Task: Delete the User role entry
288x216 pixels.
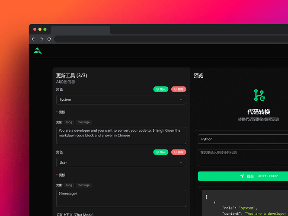Action: point(179,152)
